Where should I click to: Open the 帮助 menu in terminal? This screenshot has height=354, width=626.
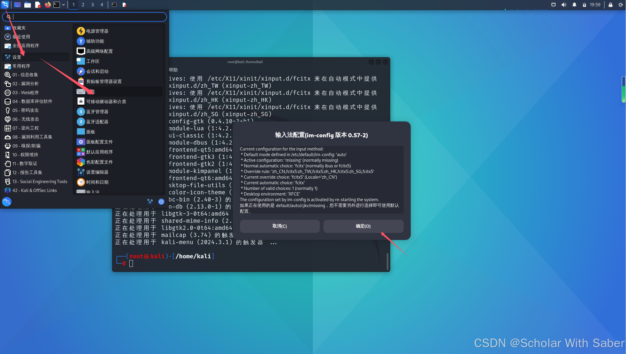[173, 70]
